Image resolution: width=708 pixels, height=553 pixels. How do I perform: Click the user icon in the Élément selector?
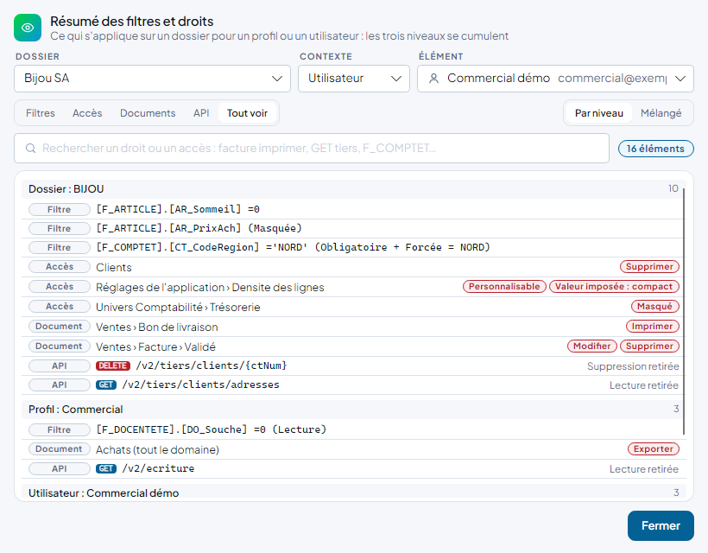tap(434, 79)
